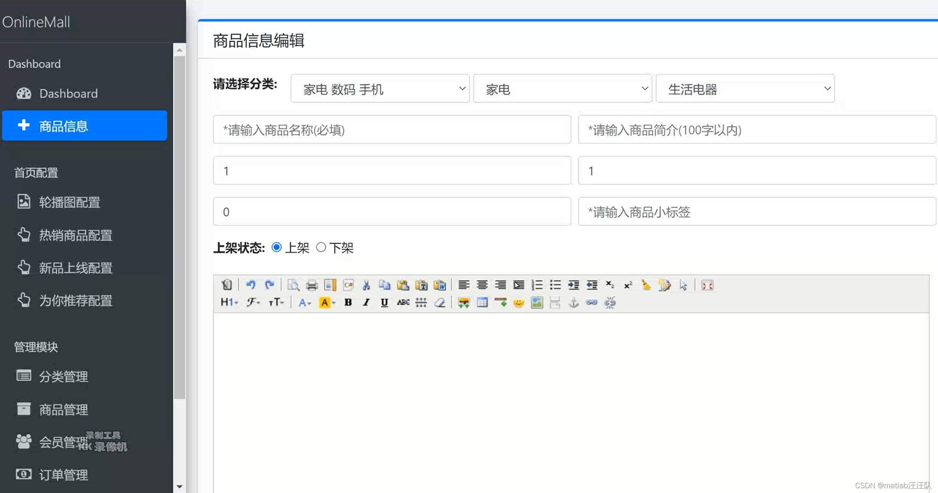Click the insert link chain icon
The height and width of the screenshot is (493, 938).
(x=591, y=303)
